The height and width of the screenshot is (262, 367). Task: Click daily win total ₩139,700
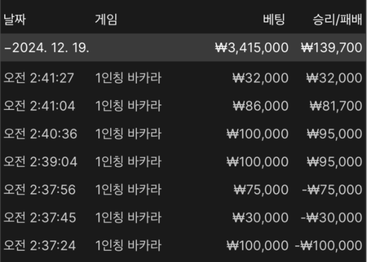point(332,48)
